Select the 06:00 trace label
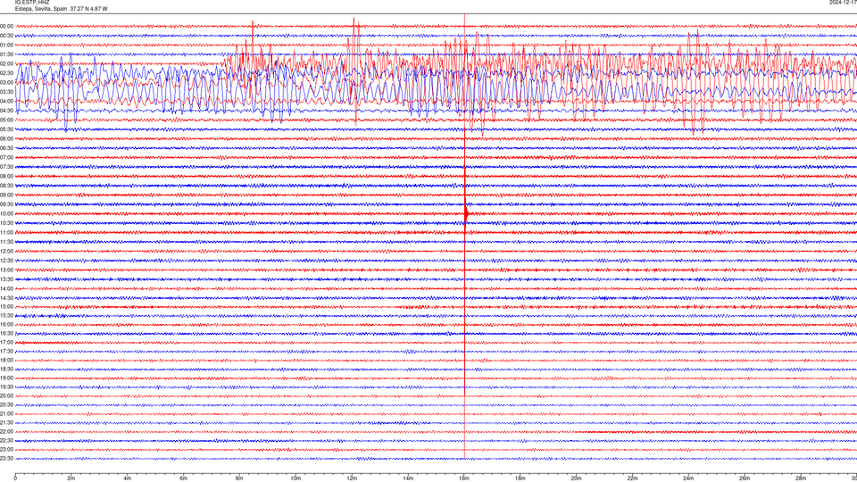Image resolution: width=857 pixels, height=482 pixels. (x=6, y=138)
